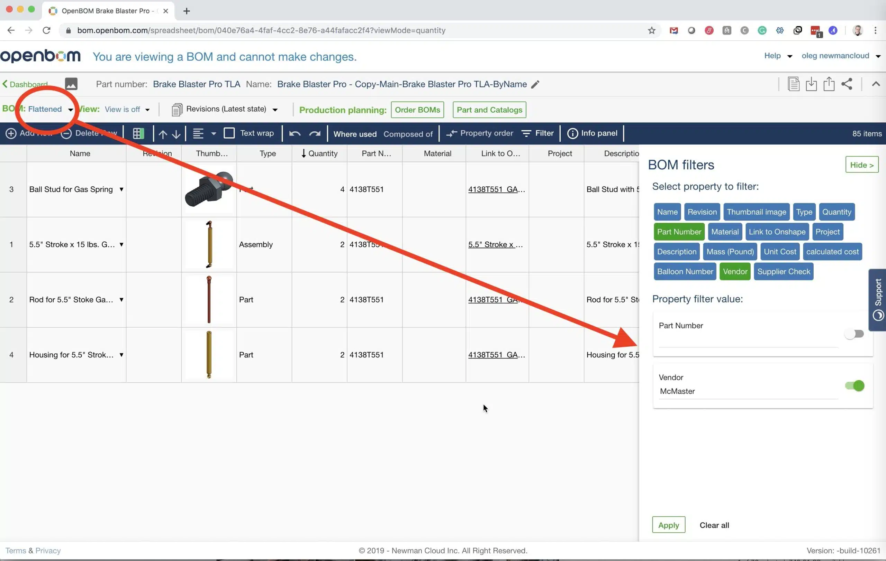Click the Part and Catalogs button

click(489, 110)
